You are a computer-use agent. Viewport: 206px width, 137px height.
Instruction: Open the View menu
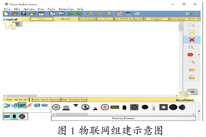(41, 9)
